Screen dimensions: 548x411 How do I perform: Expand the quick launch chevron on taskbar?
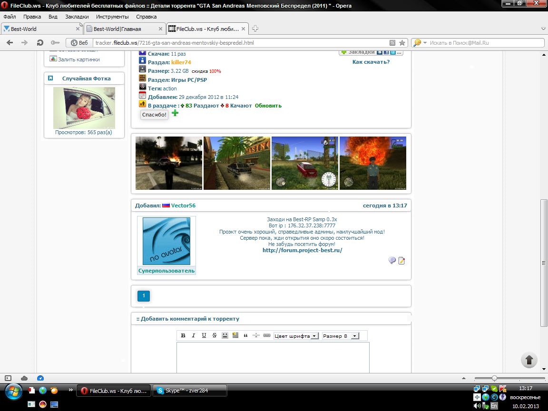pyautogui.click(x=70, y=390)
